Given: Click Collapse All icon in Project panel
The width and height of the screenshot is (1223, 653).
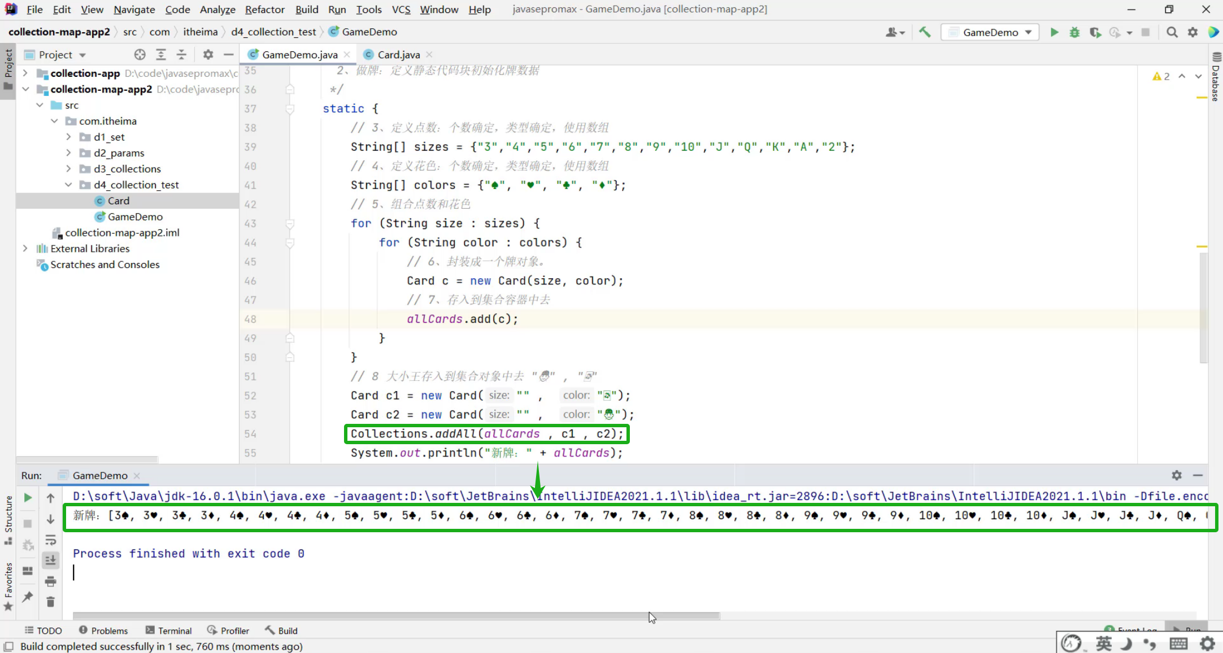Looking at the screenshot, I should 181,55.
